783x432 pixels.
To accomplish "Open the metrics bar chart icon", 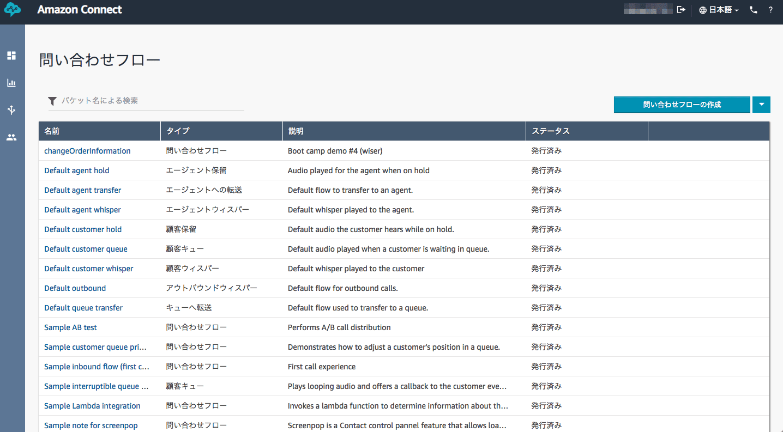I will tap(11, 83).
